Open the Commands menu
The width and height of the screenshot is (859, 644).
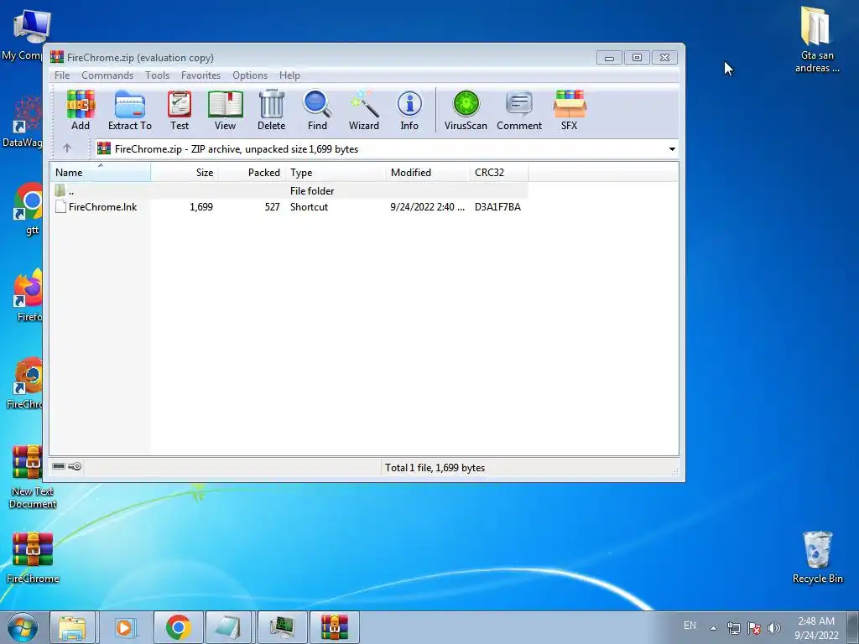[x=107, y=75]
